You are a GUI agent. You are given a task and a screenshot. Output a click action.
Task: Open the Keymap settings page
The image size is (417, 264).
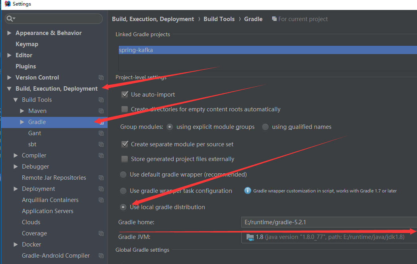click(x=27, y=44)
